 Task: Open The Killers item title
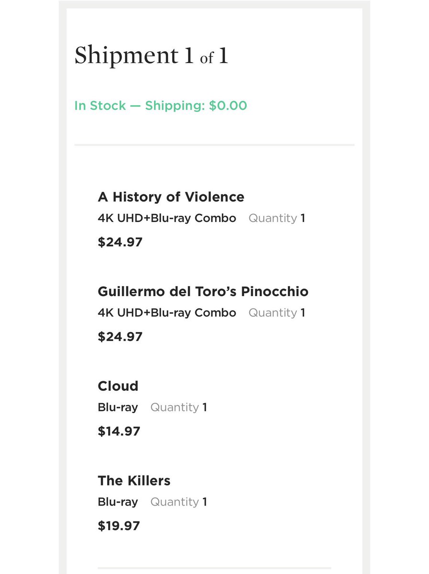point(134,481)
